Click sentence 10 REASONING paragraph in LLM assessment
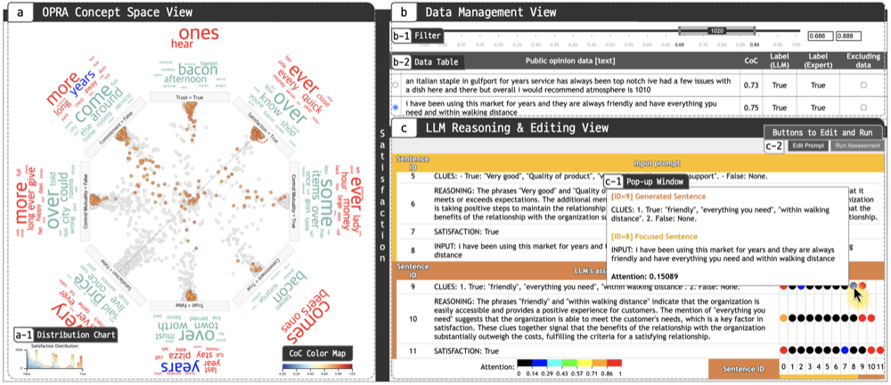The height and width of the screenshot is (385, 891). pyautogui.click(x=600, y=318)
